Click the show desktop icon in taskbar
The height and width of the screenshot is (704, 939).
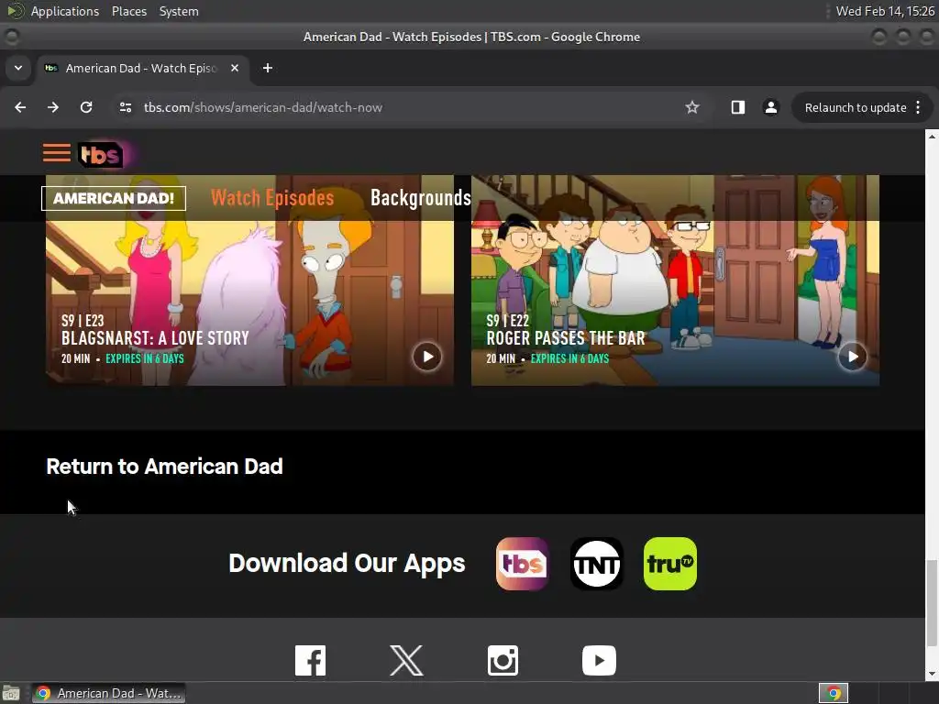[x=11, y=693]
